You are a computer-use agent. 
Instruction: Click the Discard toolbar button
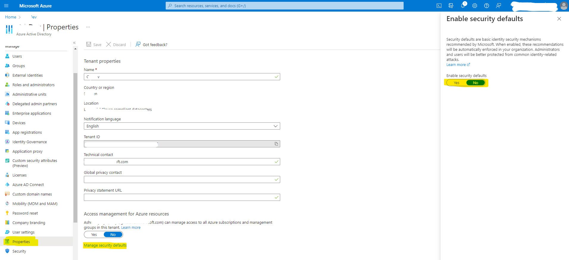click(116, 45)
